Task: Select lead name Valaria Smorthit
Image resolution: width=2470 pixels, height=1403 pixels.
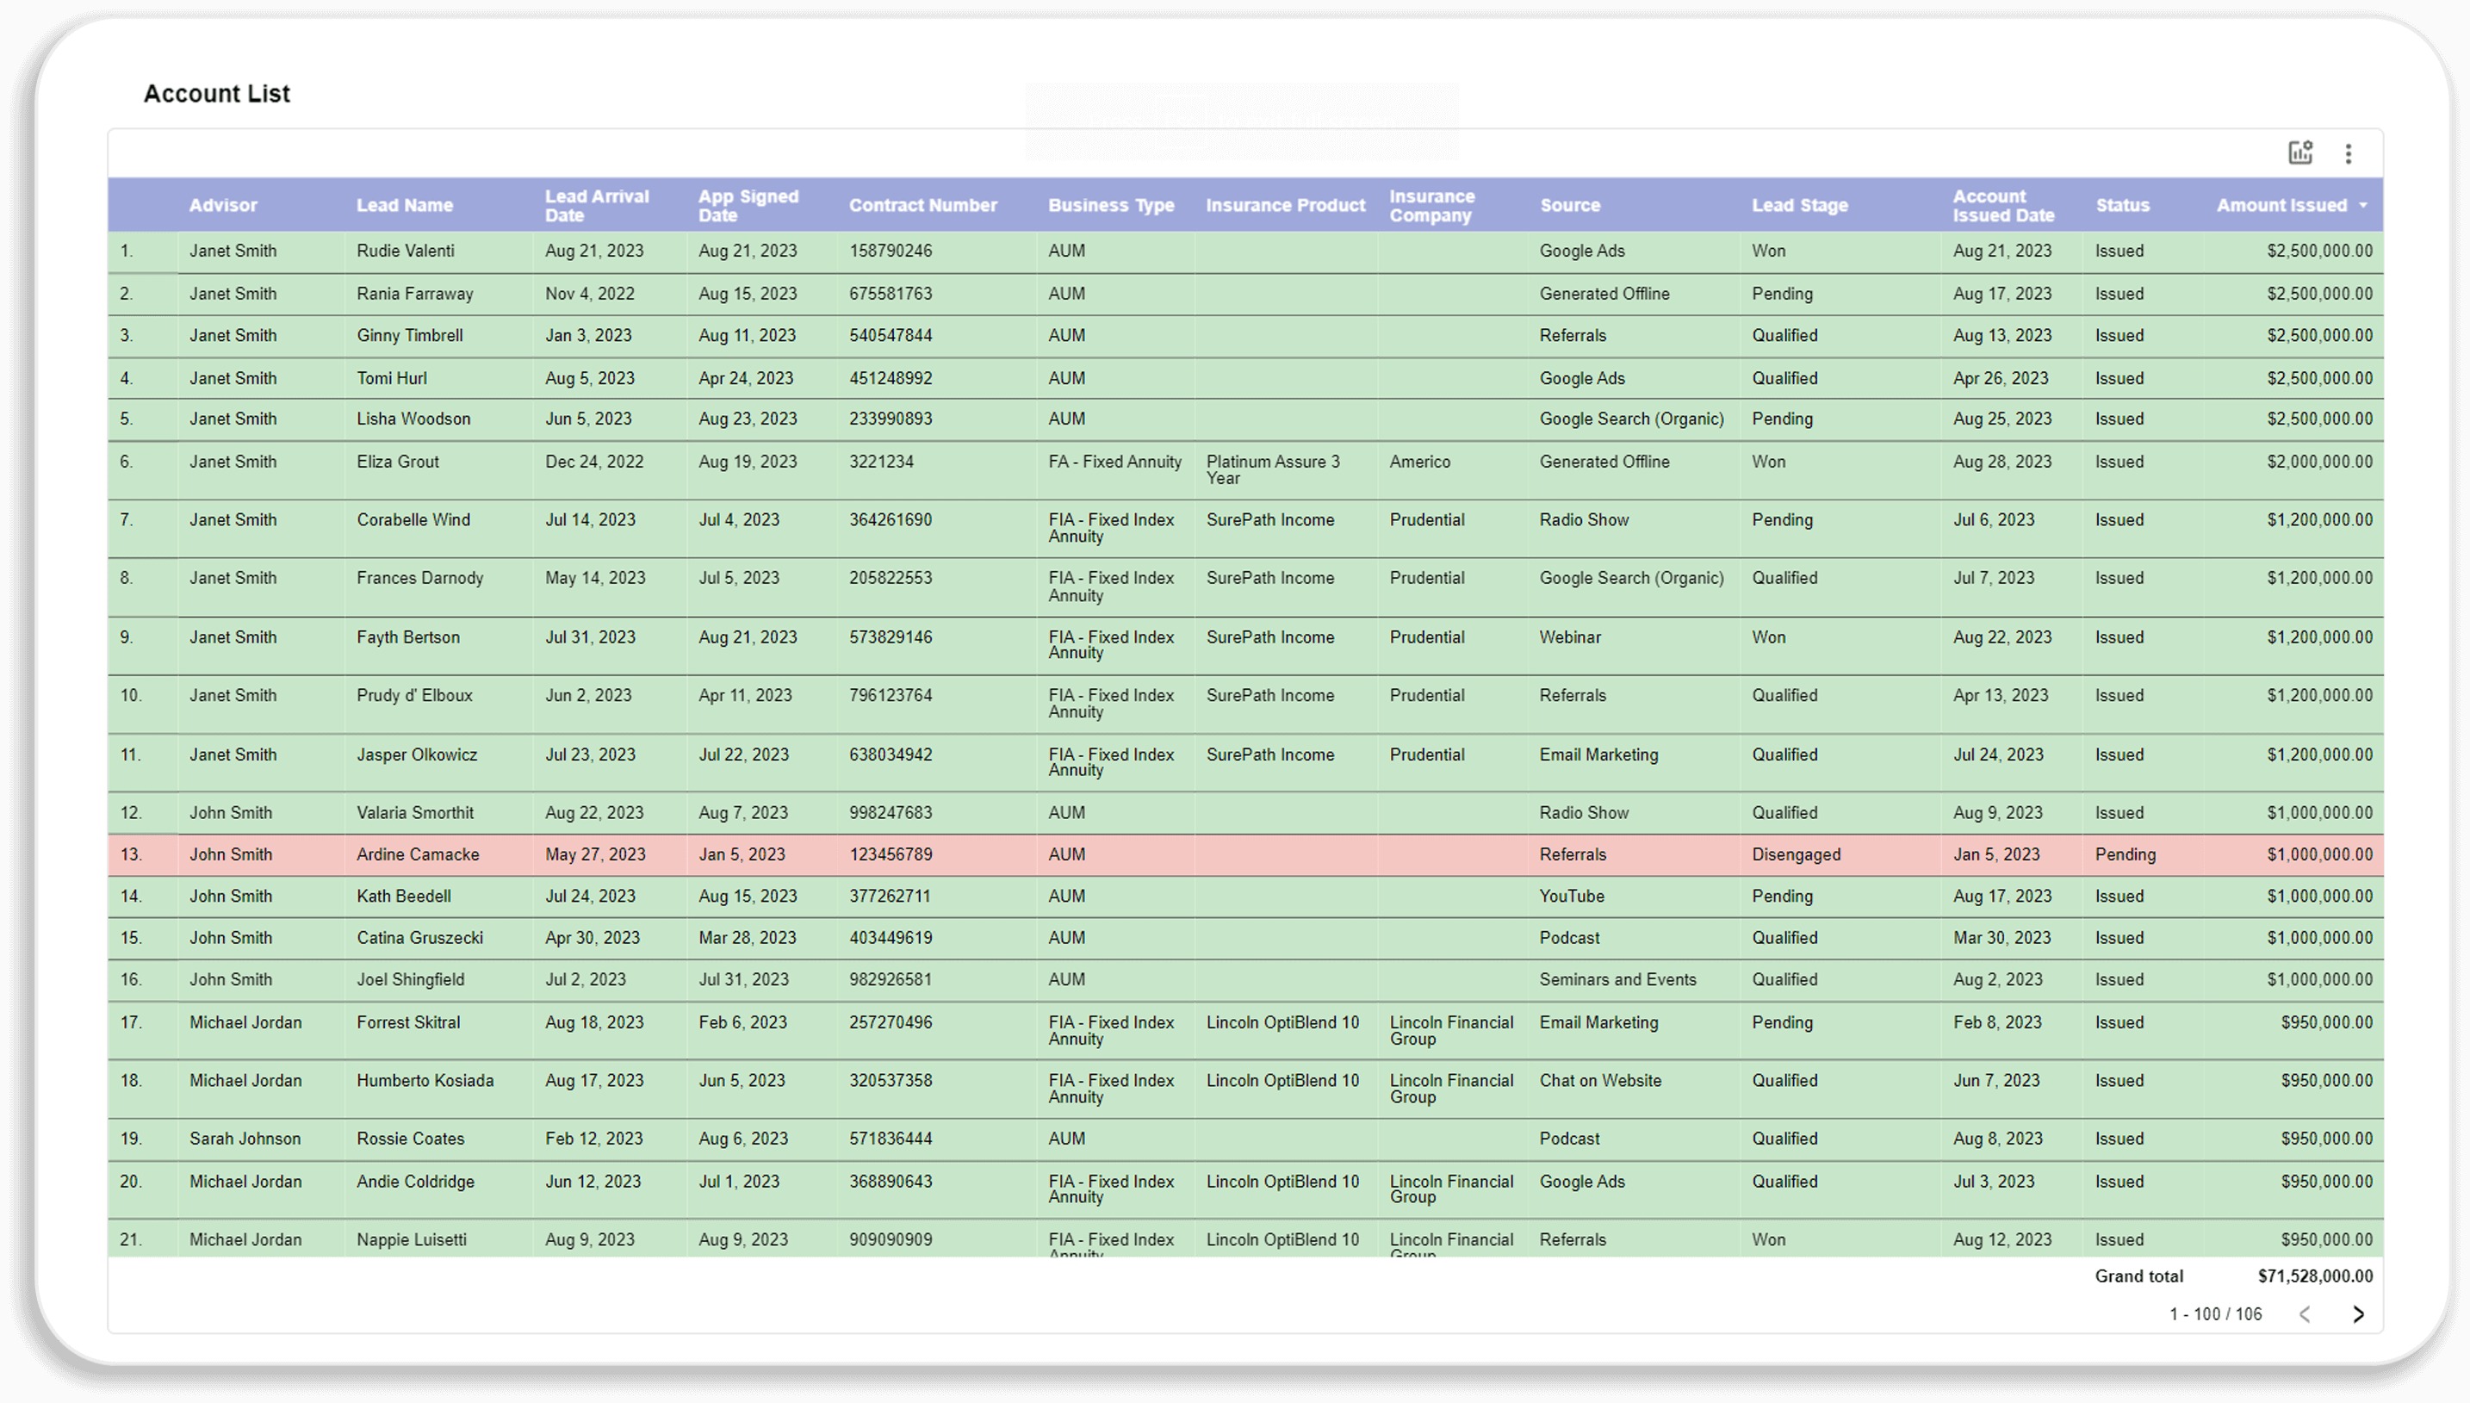Action: point(415,812)
